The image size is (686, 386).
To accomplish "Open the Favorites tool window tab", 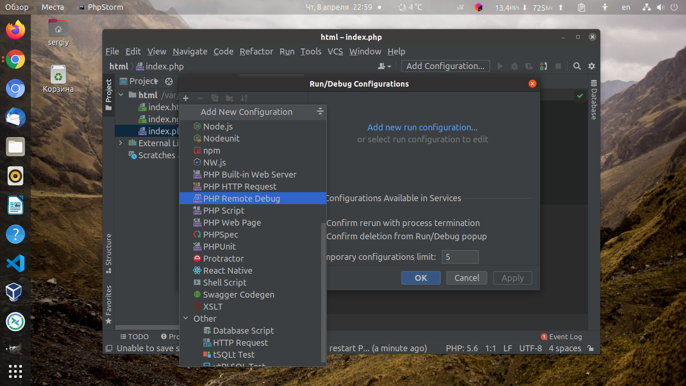I will 108,305.
